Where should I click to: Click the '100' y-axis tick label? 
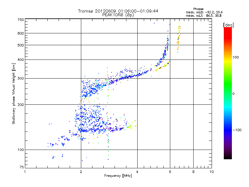[21, 150]
